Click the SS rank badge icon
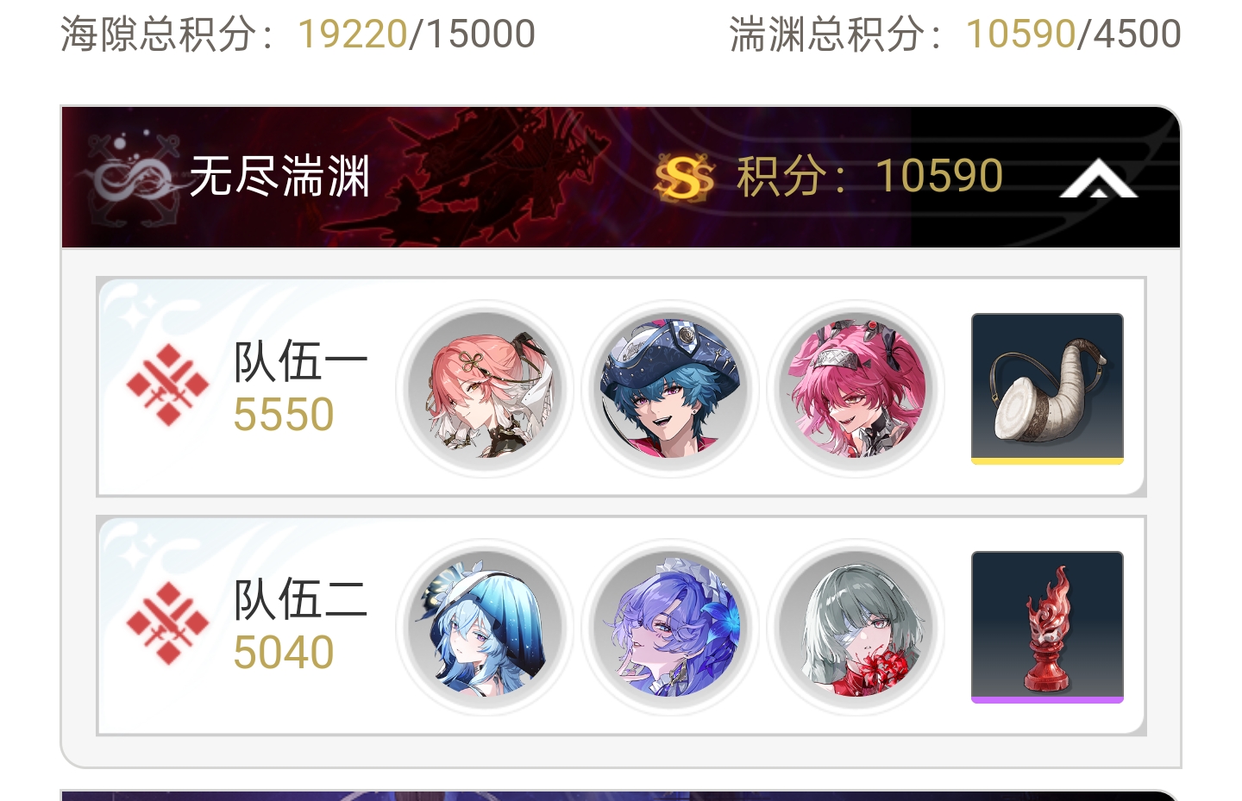This screenshot has height=801, width=1242. (684, 178)
